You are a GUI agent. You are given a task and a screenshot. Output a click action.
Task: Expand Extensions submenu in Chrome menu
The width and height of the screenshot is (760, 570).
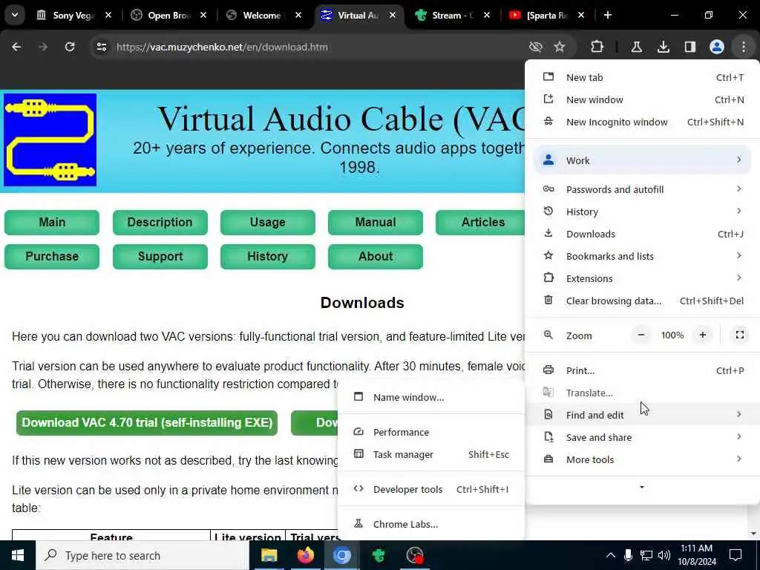coord(642,279)
